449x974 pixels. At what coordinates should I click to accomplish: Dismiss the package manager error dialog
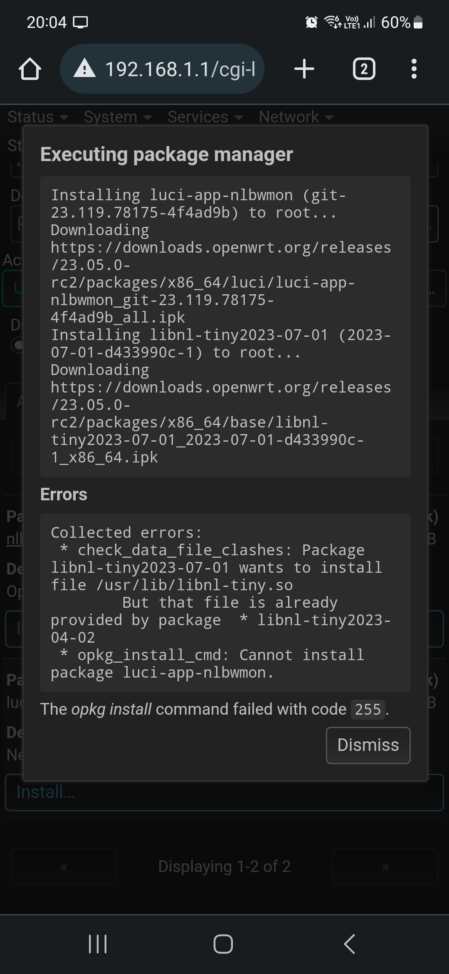pyautogui.click(x=368, y=745)
